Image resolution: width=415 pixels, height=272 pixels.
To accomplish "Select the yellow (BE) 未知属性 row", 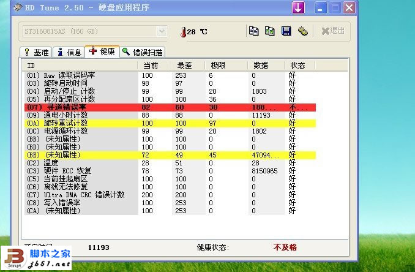I will pyautogui.click(x=170, y=155).
